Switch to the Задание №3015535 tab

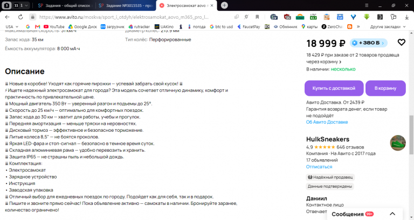pyautogui.click(x=126, y=5)
